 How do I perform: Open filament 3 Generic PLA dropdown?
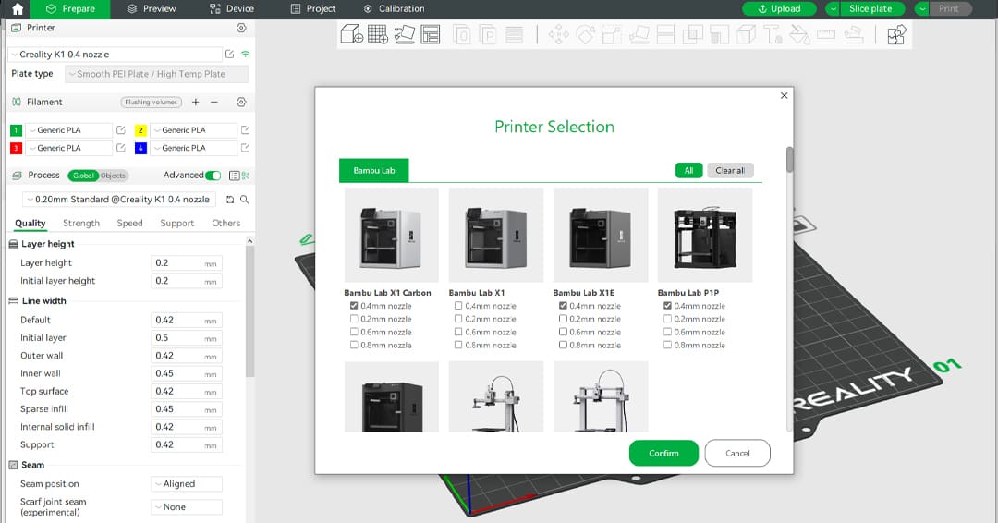[x=68, y=148]
